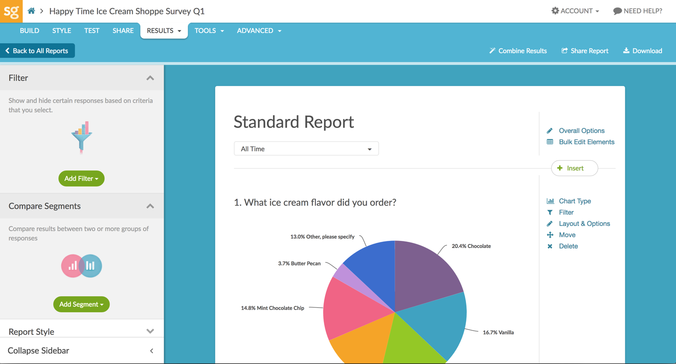Screen dimensions: 676x364
Task: Click the Filter funnel icon beside the chart
Action: [x=551, y=212]
